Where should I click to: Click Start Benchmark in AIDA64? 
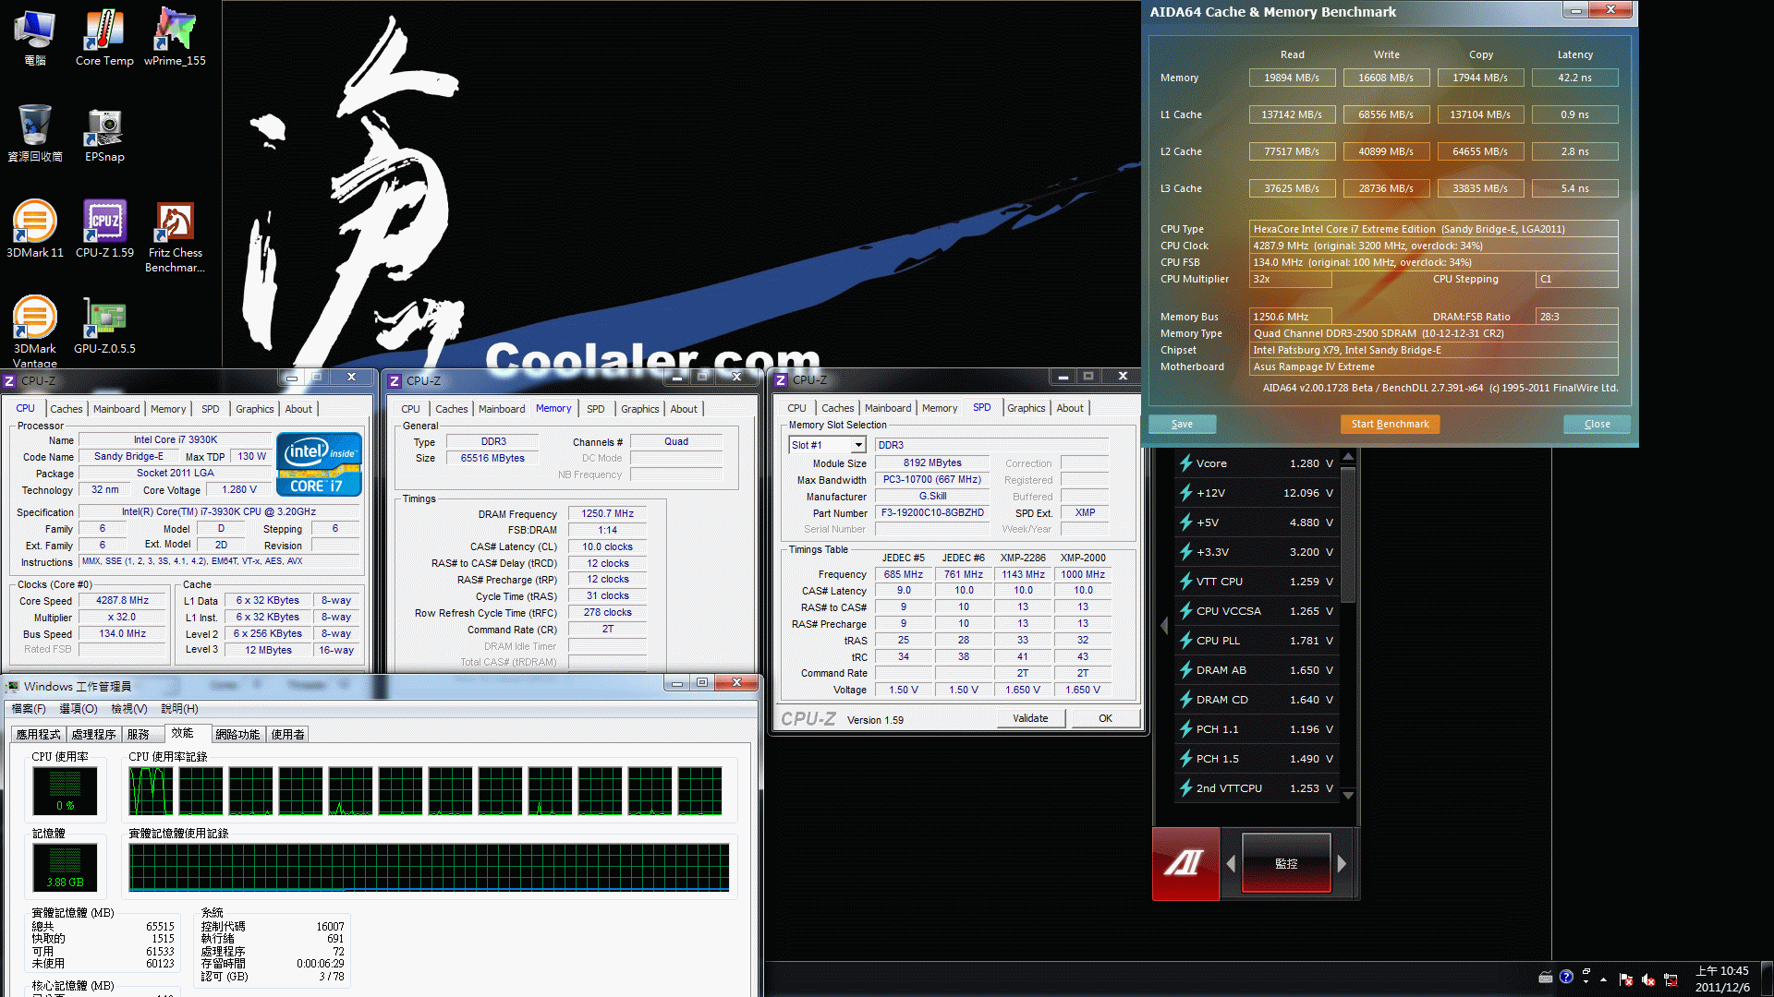[x=1390, y=424]
